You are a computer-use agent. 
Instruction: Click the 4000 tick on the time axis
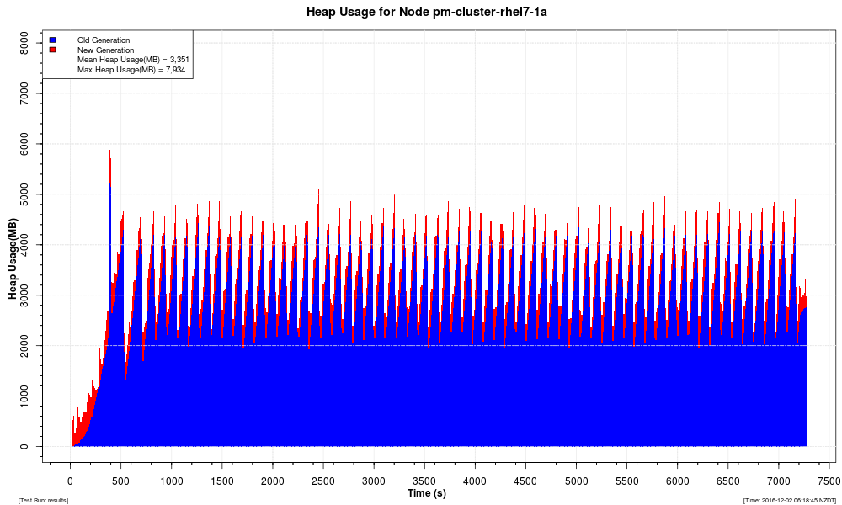[475, 480]
